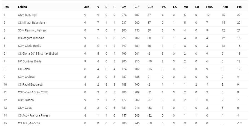Open CS Dacia Mioveni 2012 entry
Screen dimensions: 250x129
pos(33,92)
